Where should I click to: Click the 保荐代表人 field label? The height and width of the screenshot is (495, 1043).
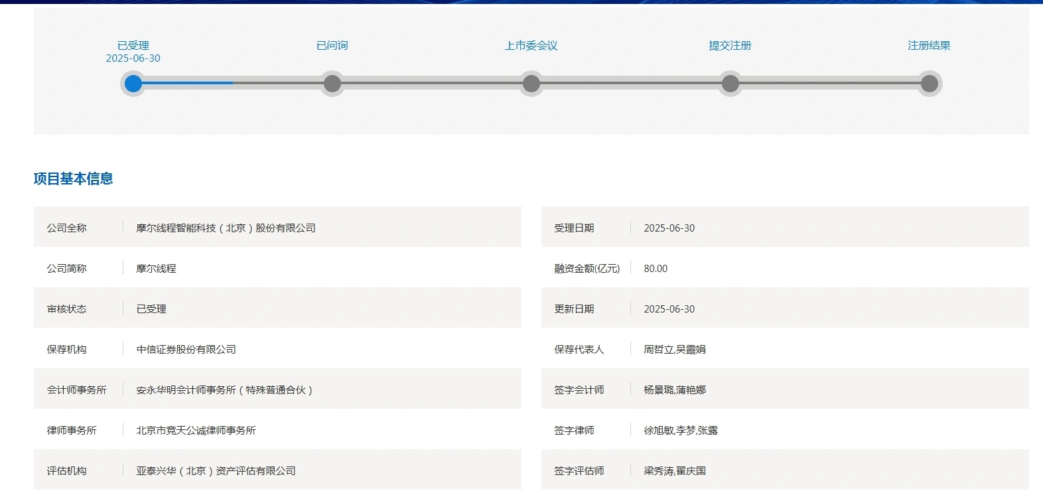pos(579,349)
